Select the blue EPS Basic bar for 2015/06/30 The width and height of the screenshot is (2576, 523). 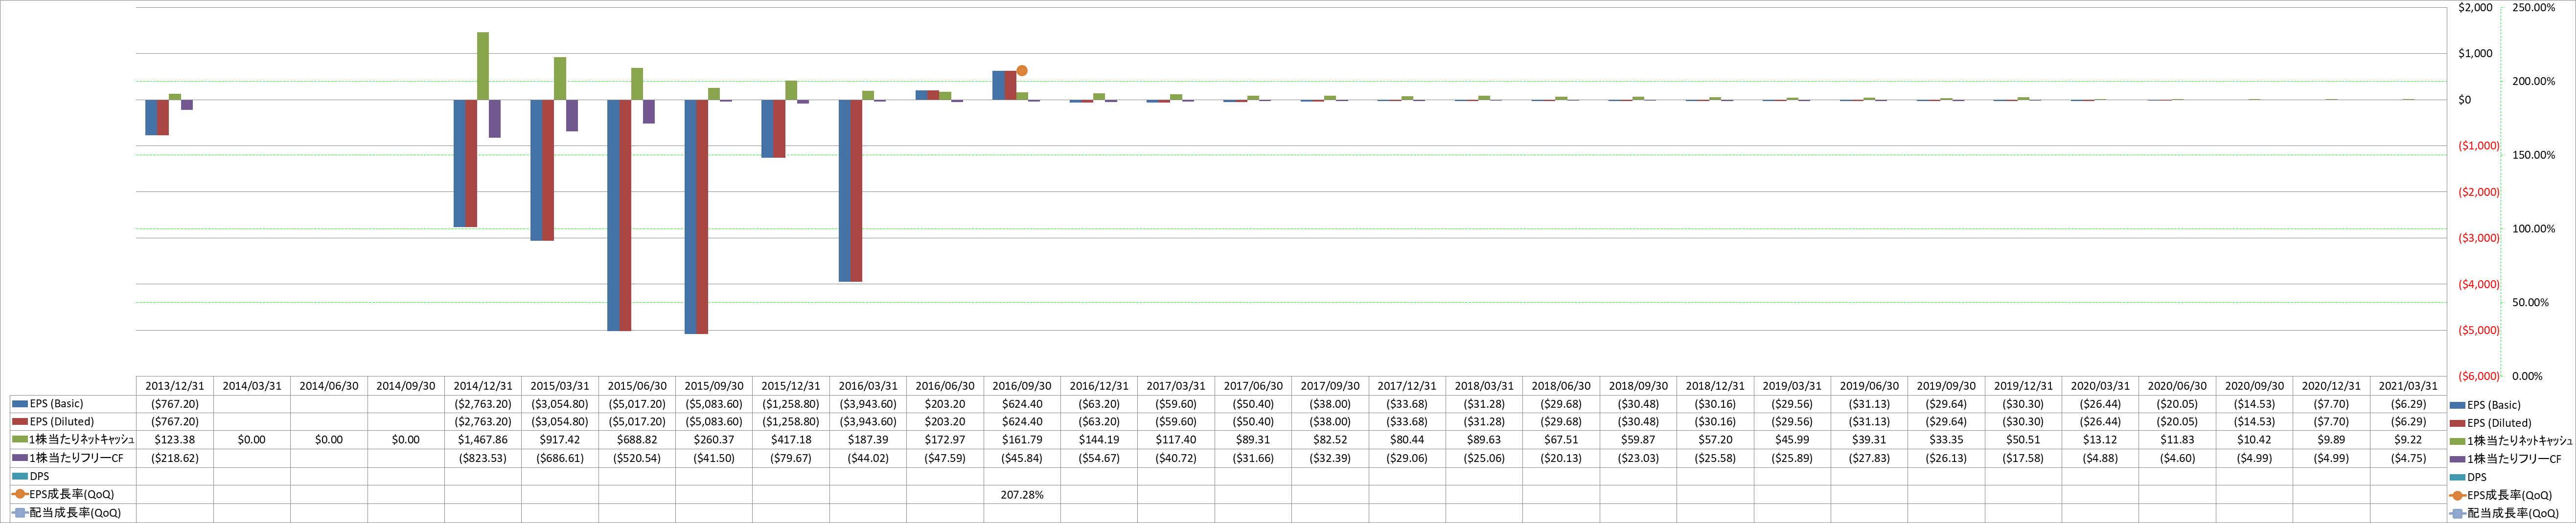point(613,214)
